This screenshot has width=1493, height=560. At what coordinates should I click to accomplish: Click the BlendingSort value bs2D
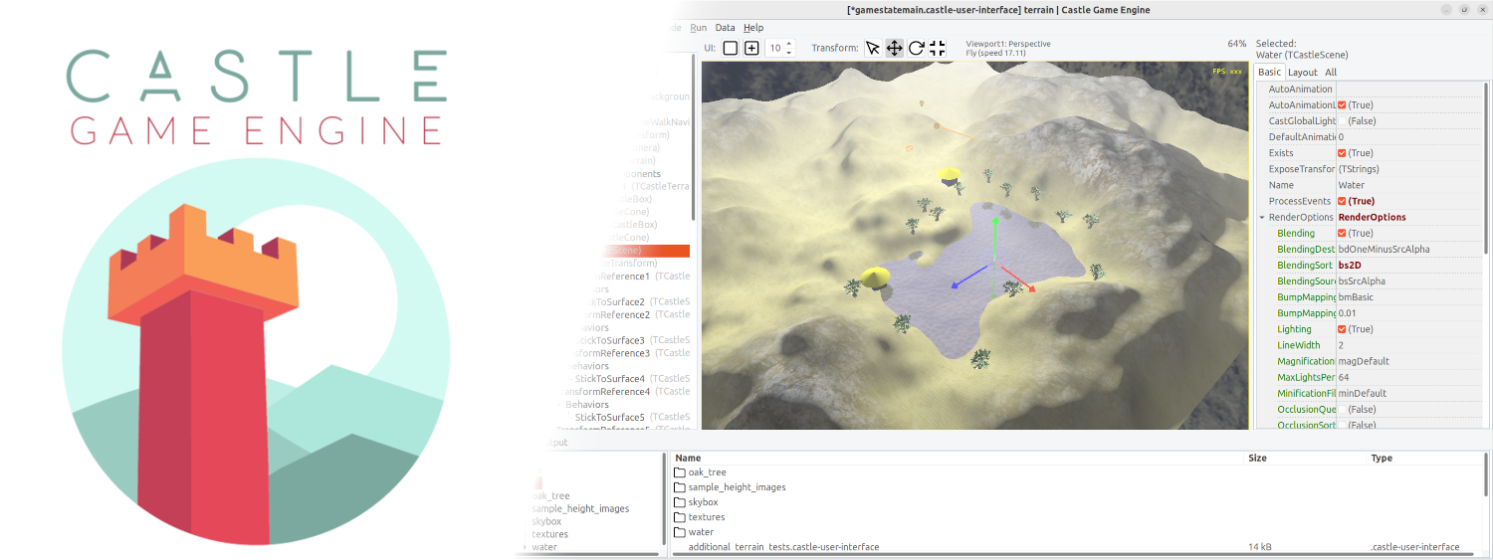[1349, 266]
